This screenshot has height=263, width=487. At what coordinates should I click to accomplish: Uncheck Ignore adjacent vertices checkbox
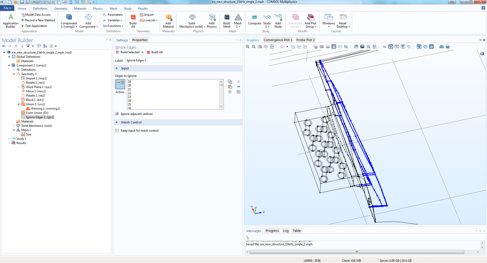(x=117, y=114)
